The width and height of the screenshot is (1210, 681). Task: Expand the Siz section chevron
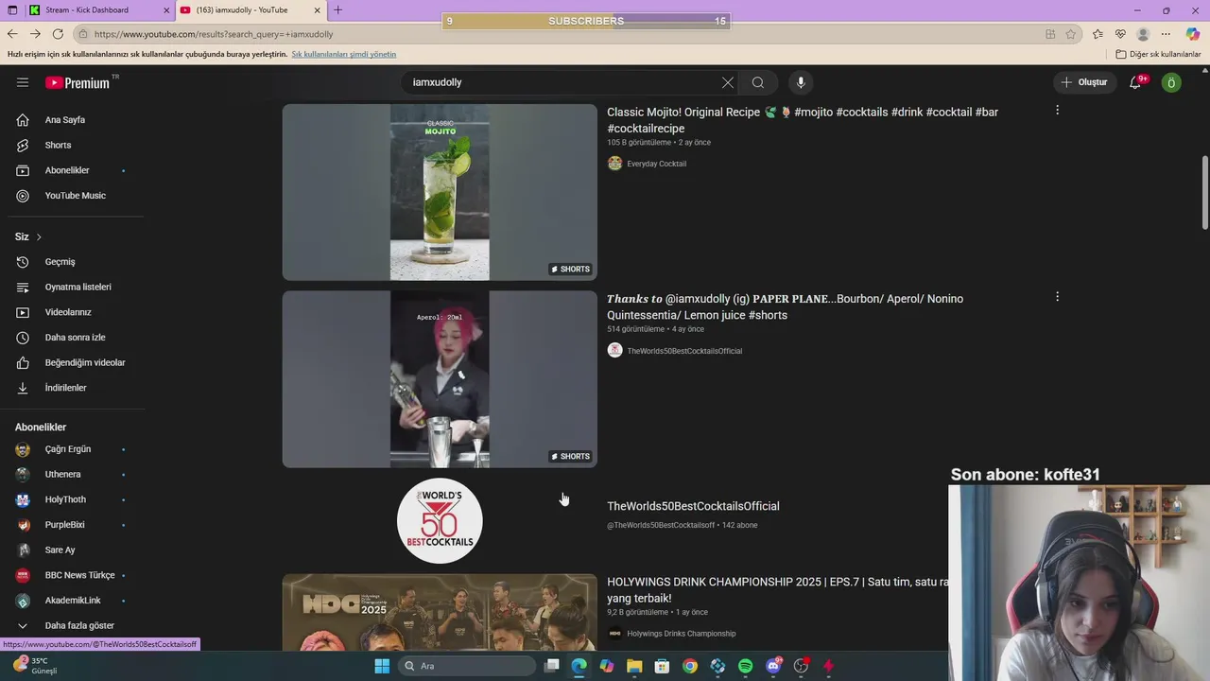point(39,236)
